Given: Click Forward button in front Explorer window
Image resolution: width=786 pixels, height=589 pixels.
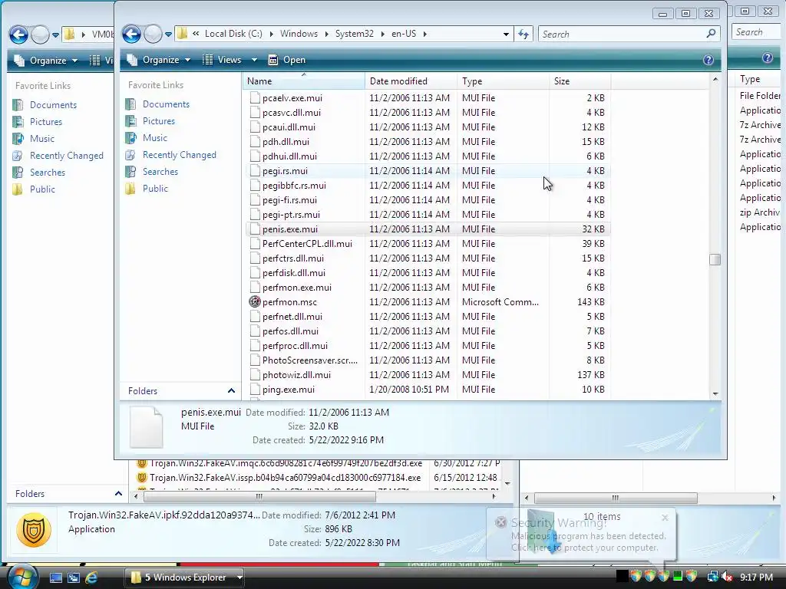Looking at the screenshot, I should point(153,34).
